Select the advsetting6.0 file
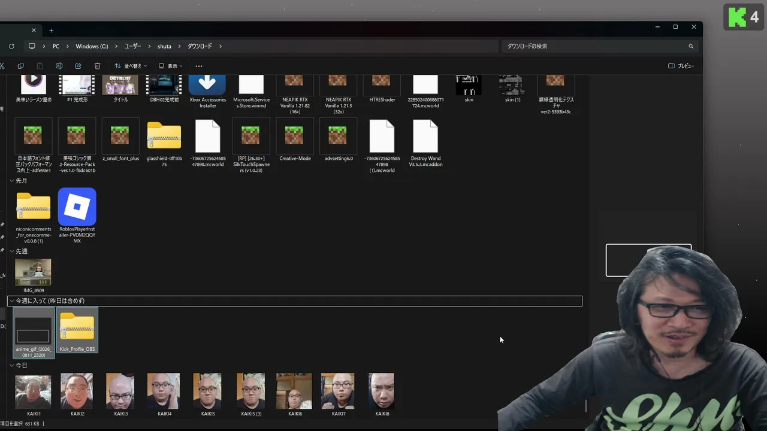Screen dimensions: 767x431 (338, 140)
